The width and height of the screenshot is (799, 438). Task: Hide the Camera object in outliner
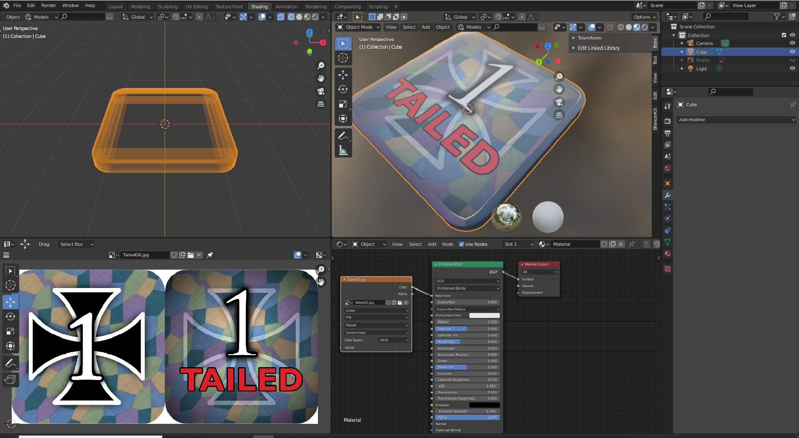(792, 43)
